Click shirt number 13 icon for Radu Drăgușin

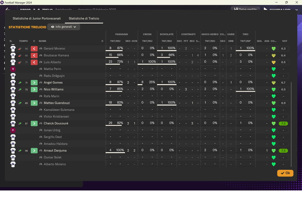13,76
